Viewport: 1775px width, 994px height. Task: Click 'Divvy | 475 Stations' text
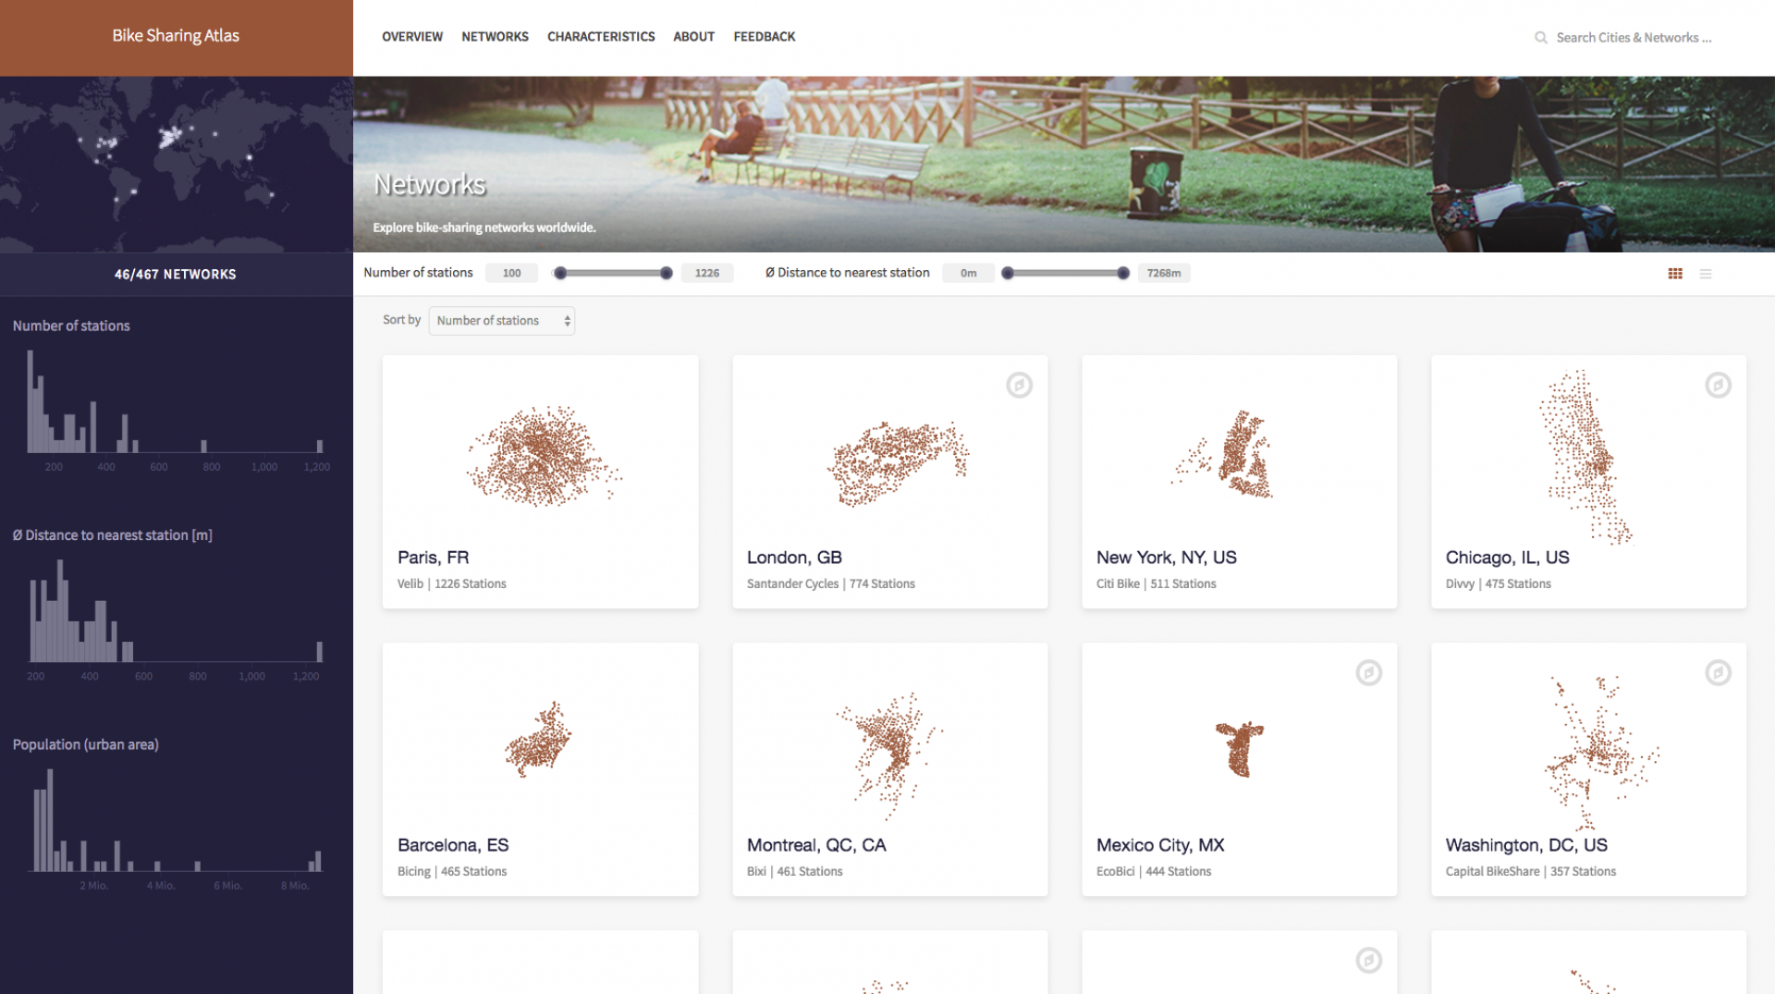coord(1499,584)
